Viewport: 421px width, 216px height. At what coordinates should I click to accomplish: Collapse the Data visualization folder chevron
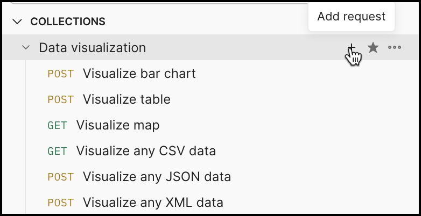click(25, 48)
